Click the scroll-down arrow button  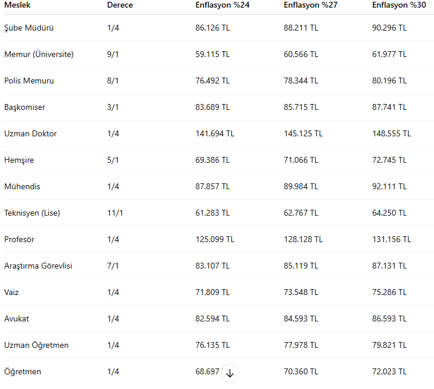(230, 373)
